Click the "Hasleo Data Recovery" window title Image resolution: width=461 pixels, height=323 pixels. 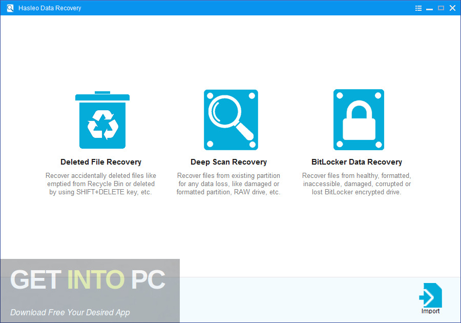coord(50,8)
